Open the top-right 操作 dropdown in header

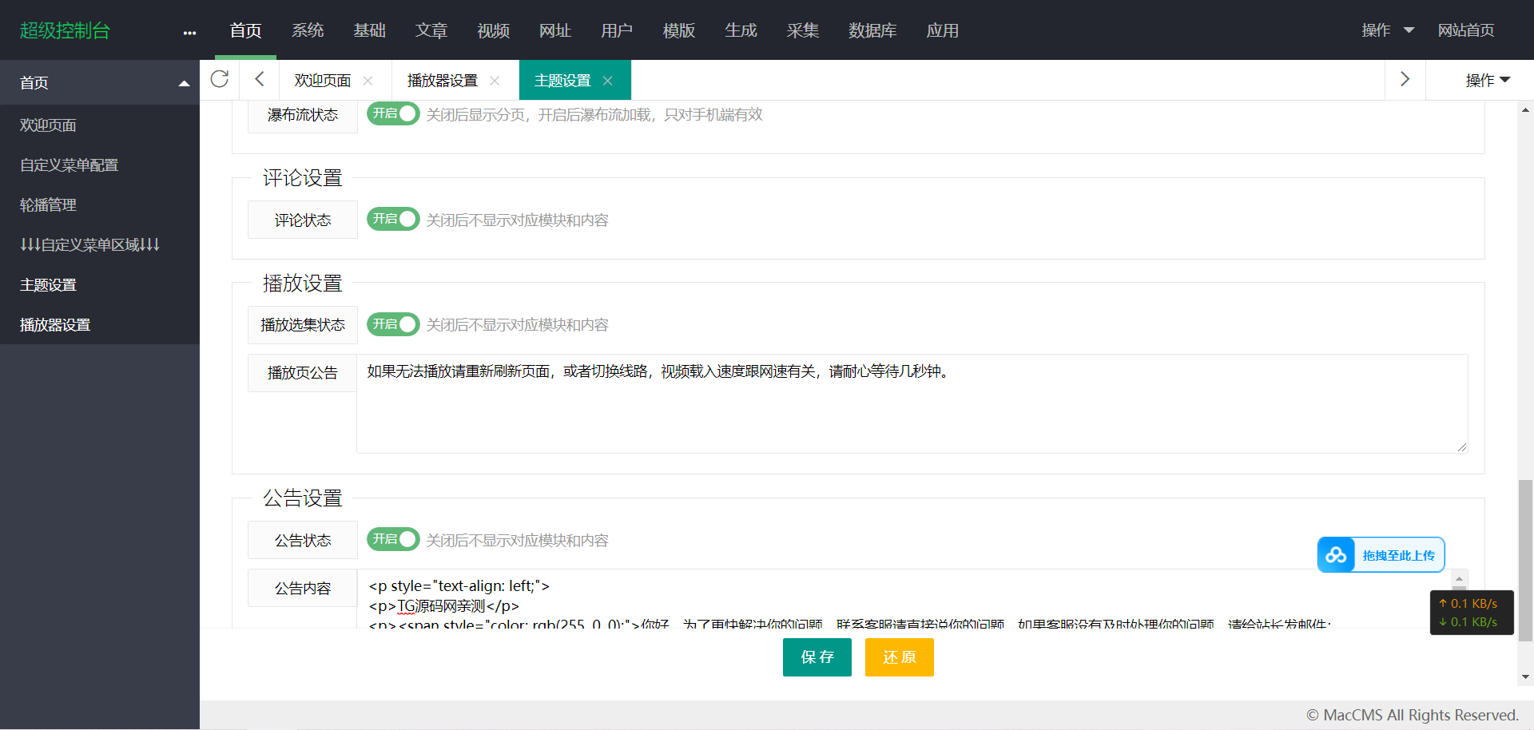point(1387,30)
